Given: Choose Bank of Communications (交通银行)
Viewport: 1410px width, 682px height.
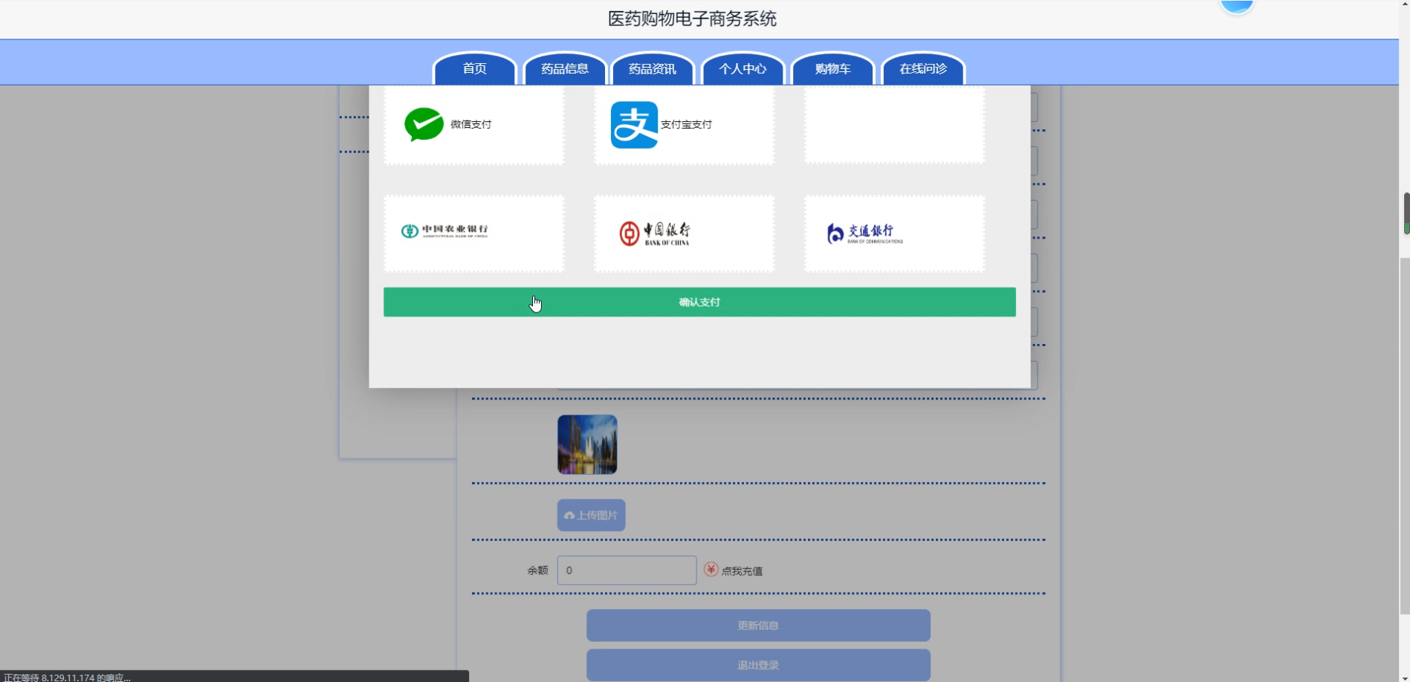Looking at the screenshot, I should (894, 233).
